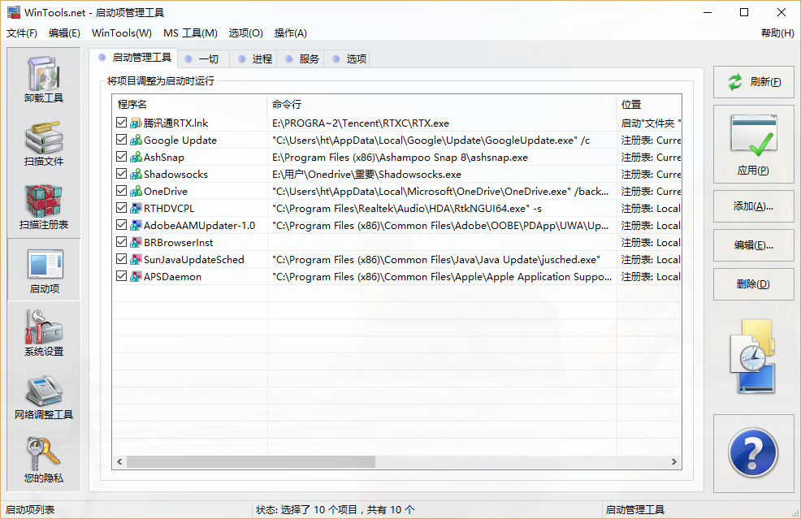Open 您的隐私 keys icon
The width and height of the screenshot is (801, 519).
tap(44, 460)
